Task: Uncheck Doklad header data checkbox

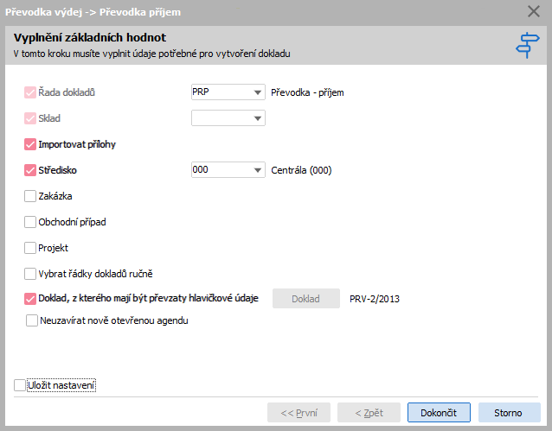Action: [x=30, y=299]
